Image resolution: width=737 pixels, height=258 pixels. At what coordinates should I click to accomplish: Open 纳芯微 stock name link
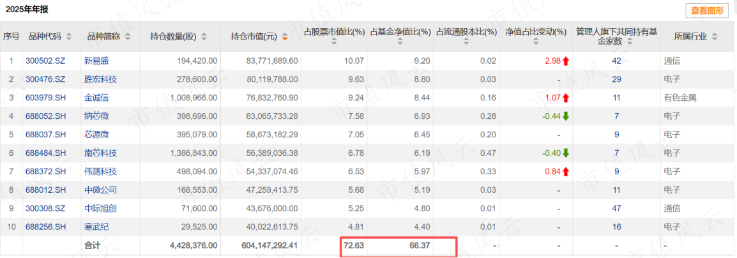[x=96, y=116]
